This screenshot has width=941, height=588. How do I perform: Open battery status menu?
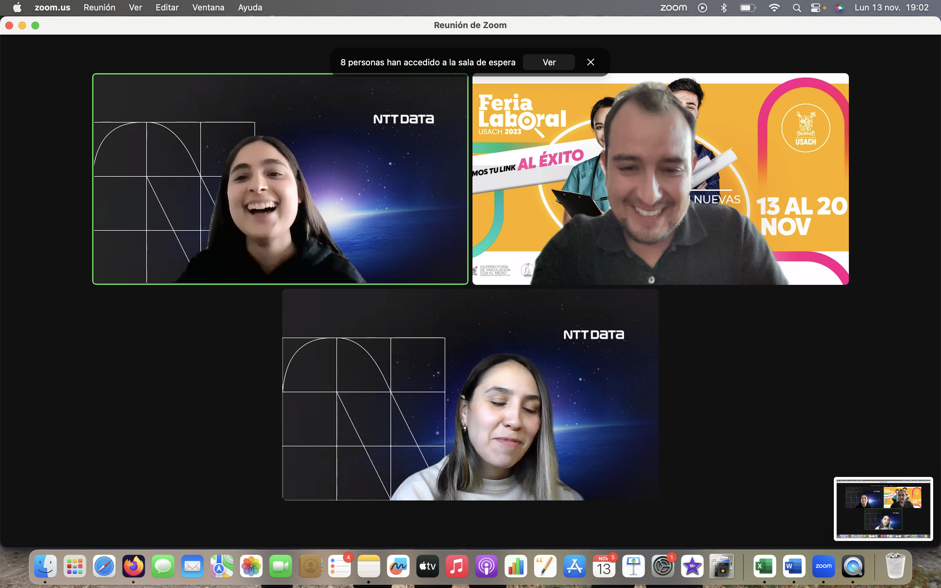748,8
